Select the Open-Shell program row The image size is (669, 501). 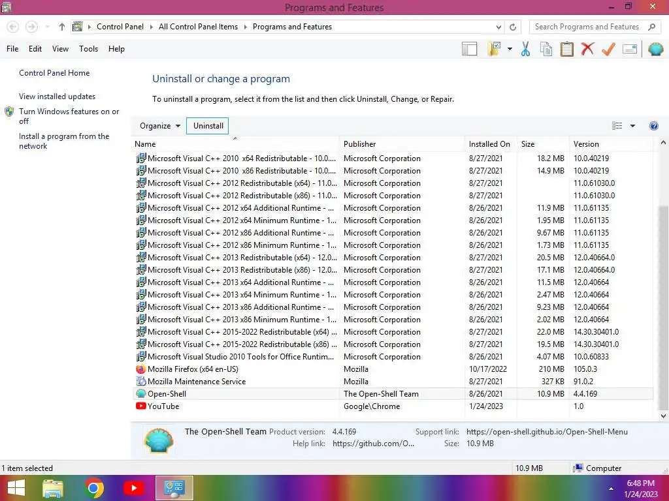393,393
